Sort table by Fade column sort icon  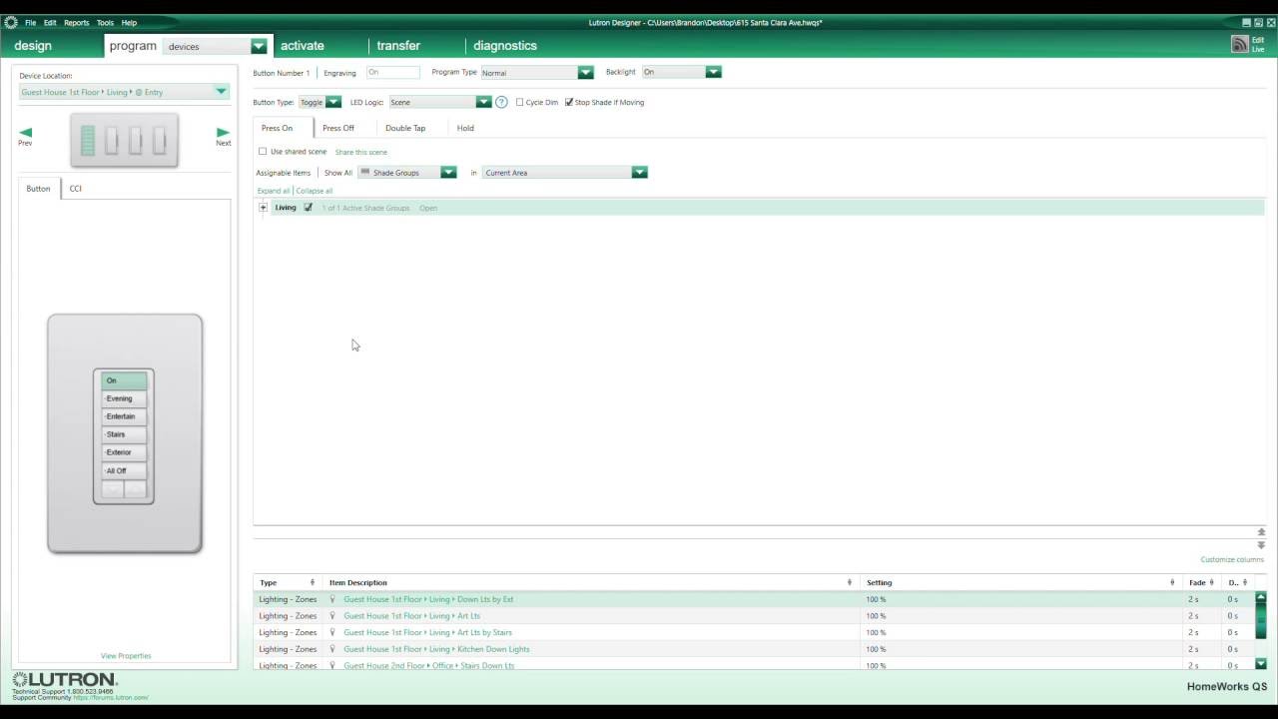pos(1212,582)
